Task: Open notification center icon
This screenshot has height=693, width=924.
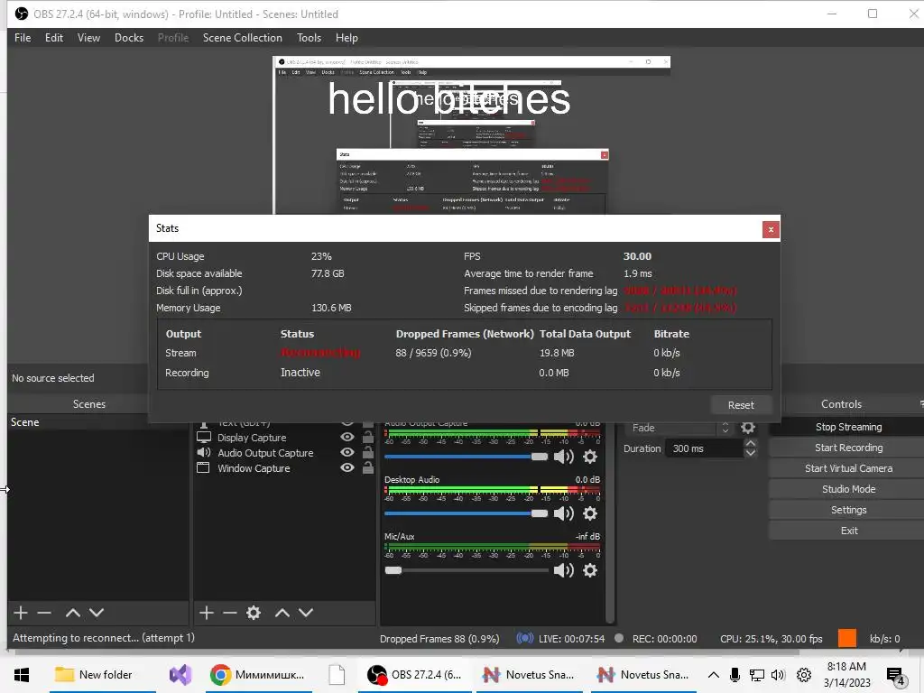Action: tap(896, 676)
